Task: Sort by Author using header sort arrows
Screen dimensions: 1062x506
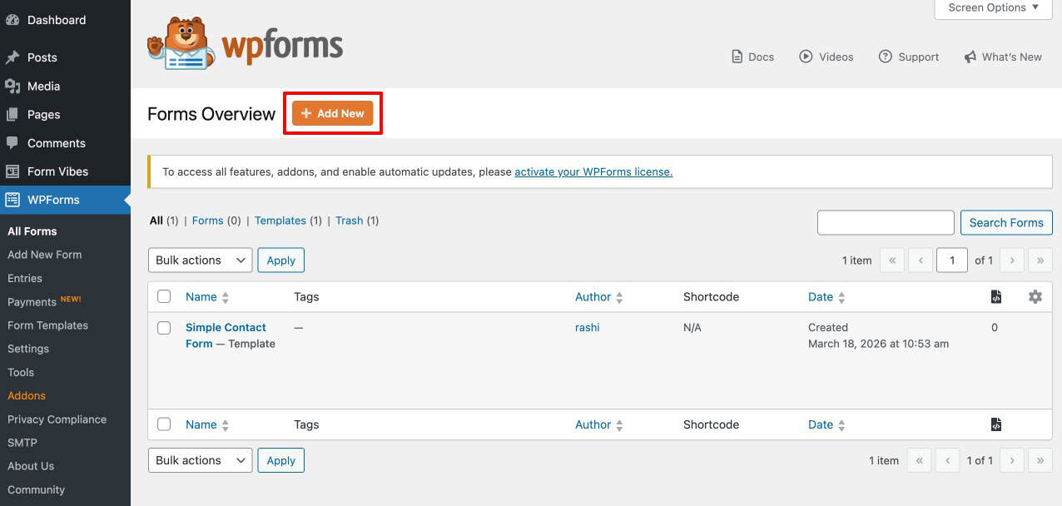Action: [619, 297]
